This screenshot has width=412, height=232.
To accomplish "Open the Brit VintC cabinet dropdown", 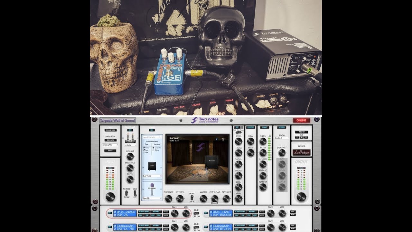I will pyautogui.click(x=152, y=176).
